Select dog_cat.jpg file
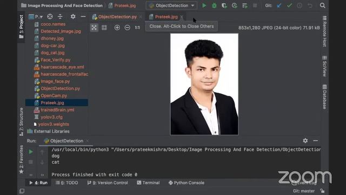 [52, 53]
